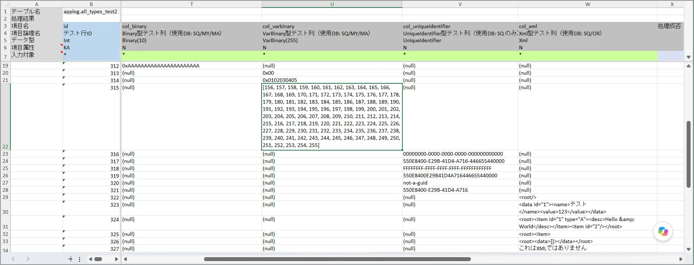Viewport: 694px width, 265px height.
Task: Select the 0x00 varbinary cell
Action: click(332, 73)
